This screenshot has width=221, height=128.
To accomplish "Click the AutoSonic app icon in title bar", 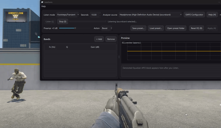I will pos(42,2).
